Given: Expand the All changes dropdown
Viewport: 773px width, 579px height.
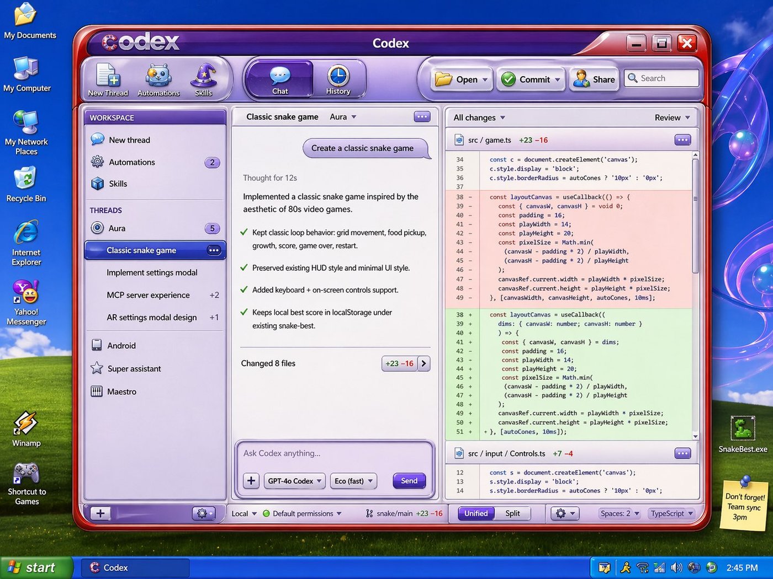Looking at the screenshot, I should point(479,117).
